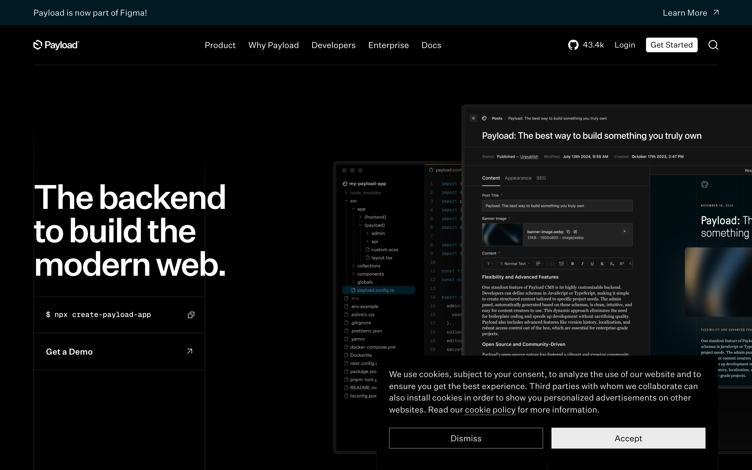Click the Get Started button
Viewport: 752px width, 470px height.
tap(672, 45)
